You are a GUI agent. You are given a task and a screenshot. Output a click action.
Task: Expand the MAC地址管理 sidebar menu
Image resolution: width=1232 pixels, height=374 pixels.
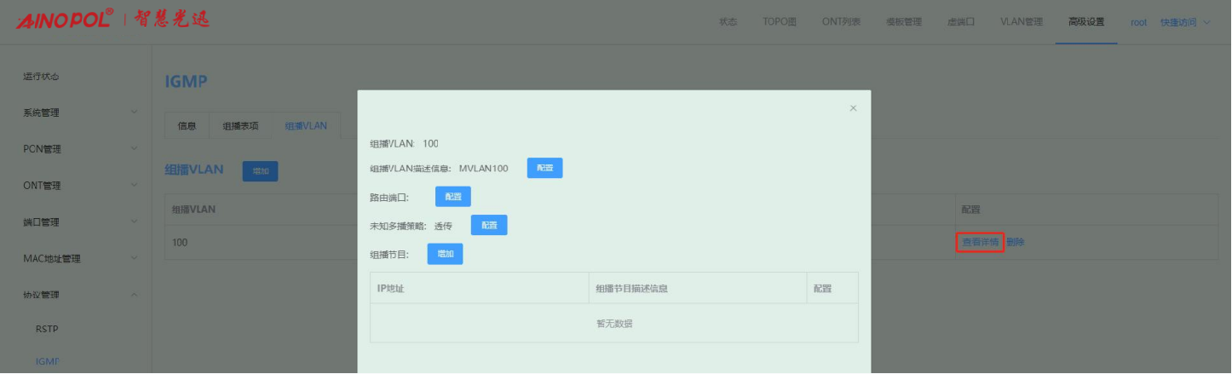click(x=78, y=259)
